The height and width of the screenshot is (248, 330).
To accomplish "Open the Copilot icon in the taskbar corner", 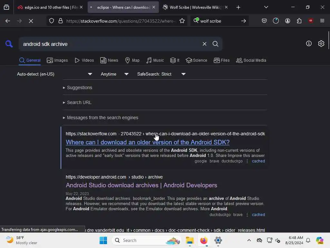I will 320,240.
